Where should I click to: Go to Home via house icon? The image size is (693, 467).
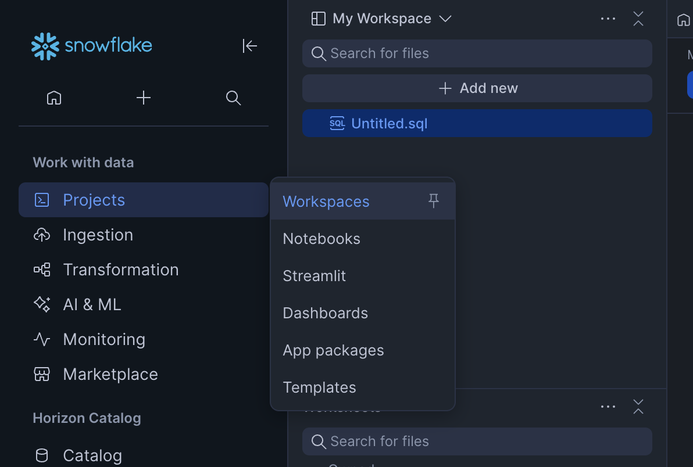pos(54,98)
